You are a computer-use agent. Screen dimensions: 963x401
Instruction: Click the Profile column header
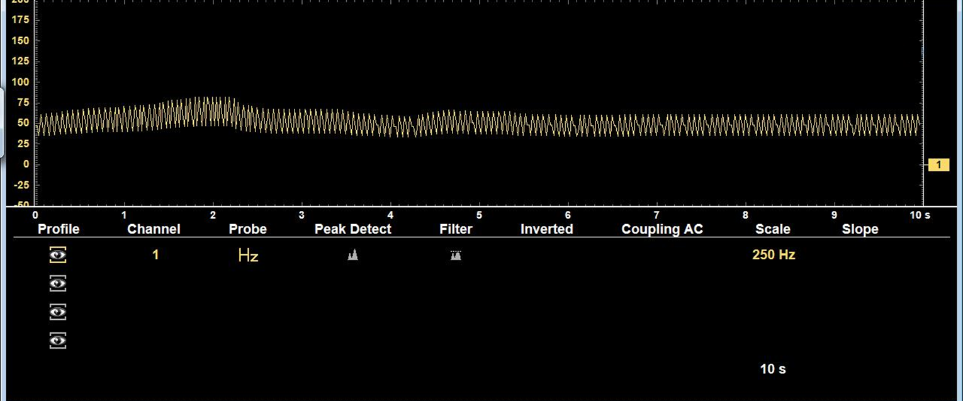[x=59, y=229]
